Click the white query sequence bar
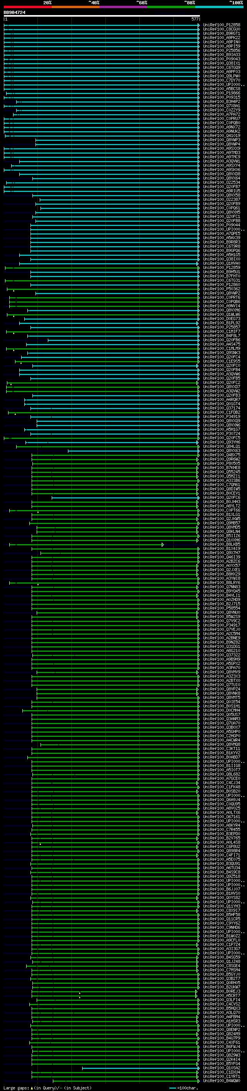Viewport: 247px width, 1091px height. [x=102, y=15]
